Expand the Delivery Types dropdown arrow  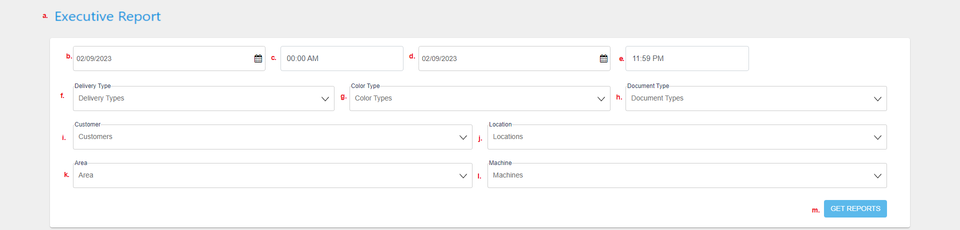point(325,99)
